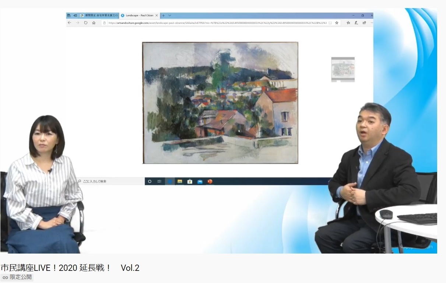Open Cortana from the taskbar
The width and height of the screenshot is (446, 283).
pos(150,181)
